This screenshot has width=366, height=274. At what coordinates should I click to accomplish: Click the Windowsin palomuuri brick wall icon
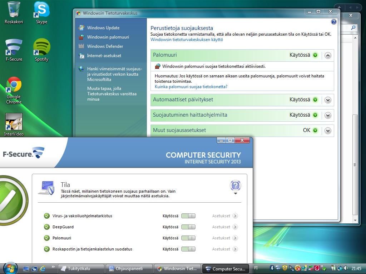pos(81,37)
